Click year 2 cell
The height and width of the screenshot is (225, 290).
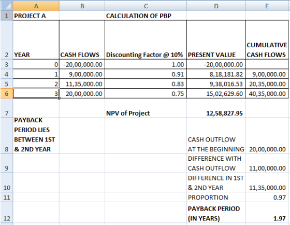(x=36, y=84)
